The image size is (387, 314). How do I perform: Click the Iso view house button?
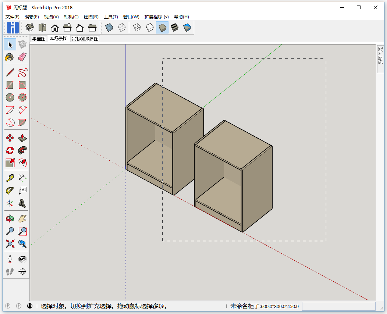coord(30,28)
